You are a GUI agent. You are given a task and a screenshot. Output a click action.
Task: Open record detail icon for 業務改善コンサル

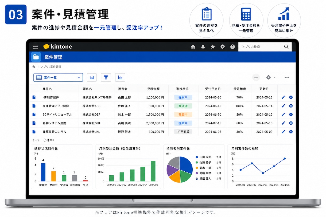(34, 132)
